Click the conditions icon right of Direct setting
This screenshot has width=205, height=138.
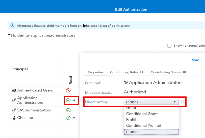coord(183,102)
